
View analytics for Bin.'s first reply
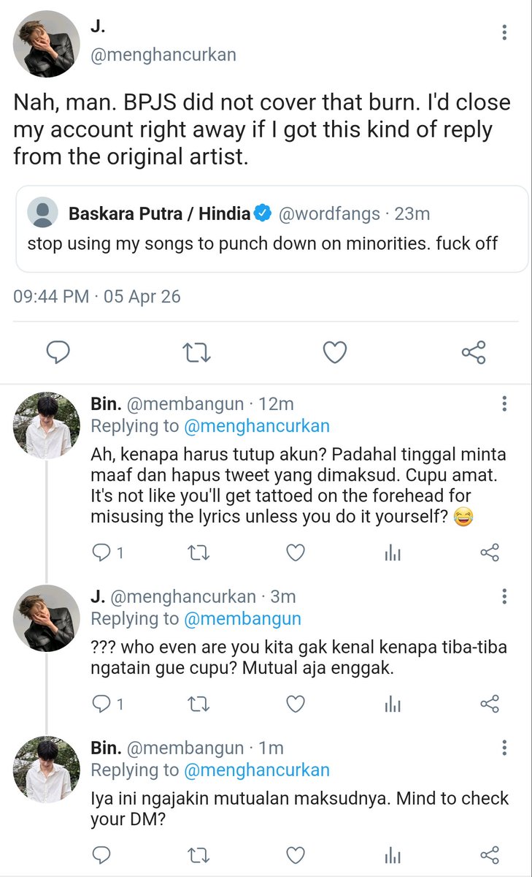(393, 553)
